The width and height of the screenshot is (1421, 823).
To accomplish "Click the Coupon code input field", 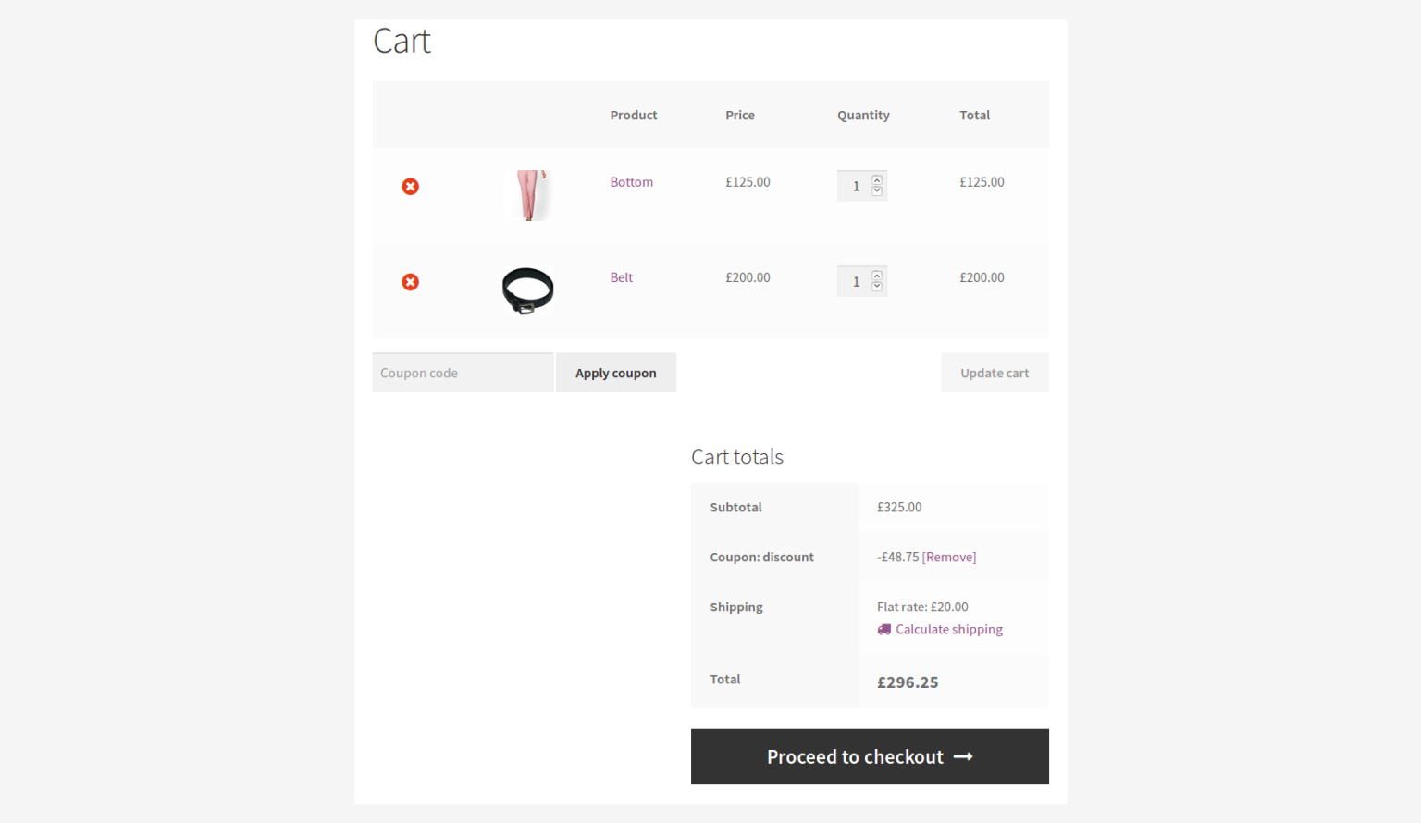I will tap(463, 372).
